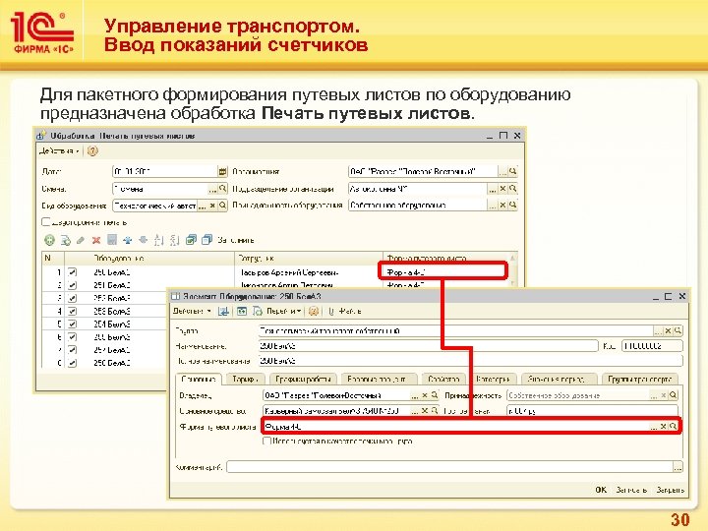Toggle checkbox in row 250 БелАЗ
The image size is (708, 531).
click(72, 272)
